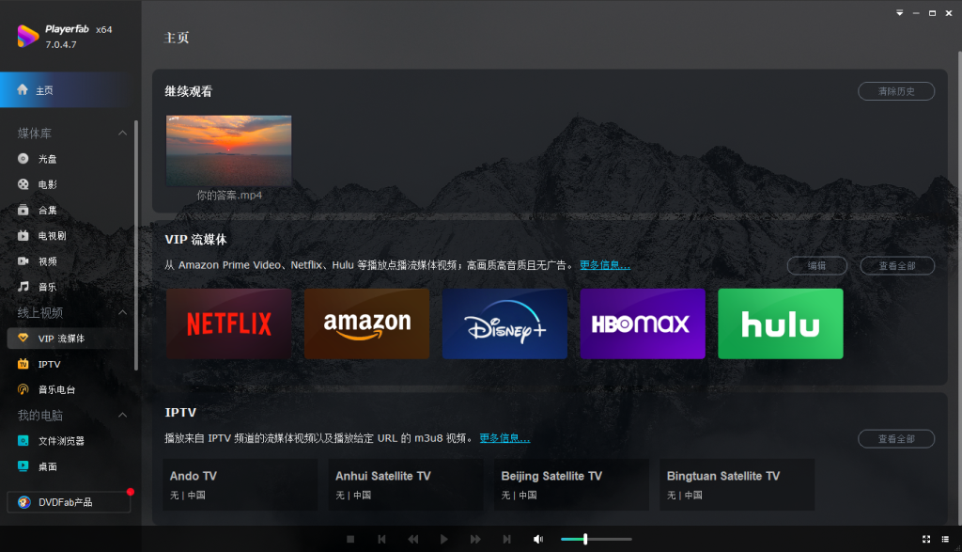Mute the volume with the speaker icon

[537, 539]
